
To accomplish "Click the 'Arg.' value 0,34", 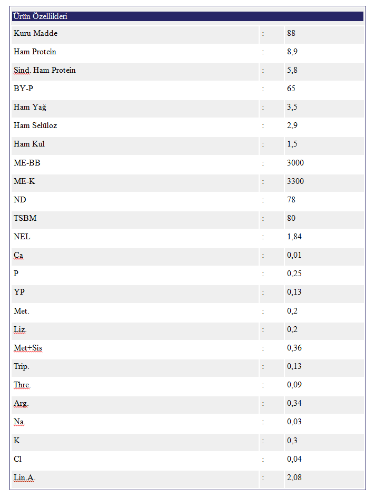I will click(294, 403).
